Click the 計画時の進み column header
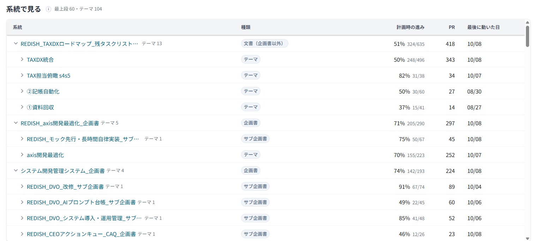The width and height of the screenshot is (533, 241). click(411, 27)
